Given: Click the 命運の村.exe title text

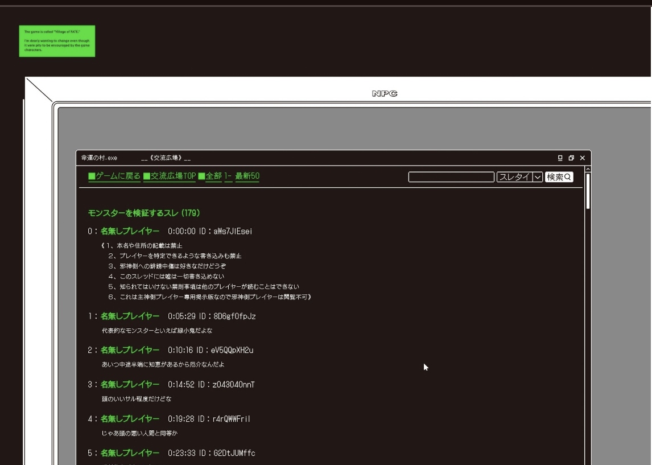Looking at the screenshot, I should point(99,158).
